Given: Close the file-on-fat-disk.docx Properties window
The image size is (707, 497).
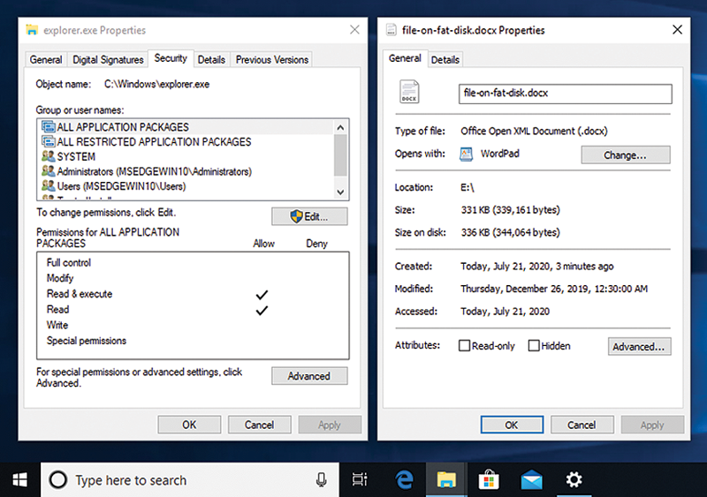Looking at the screenshot, I should click(677, 30).
